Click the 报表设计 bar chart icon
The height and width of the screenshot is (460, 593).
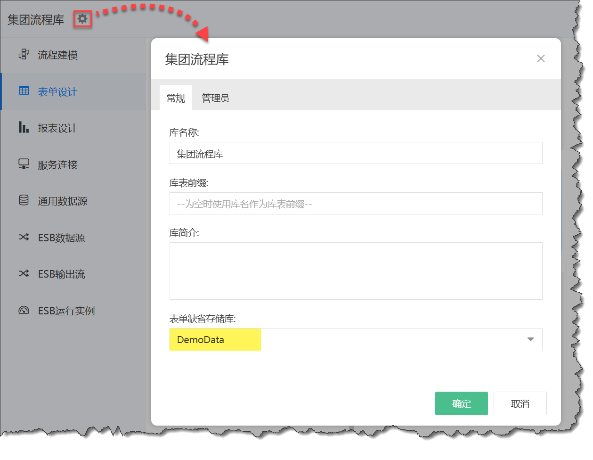24,127
